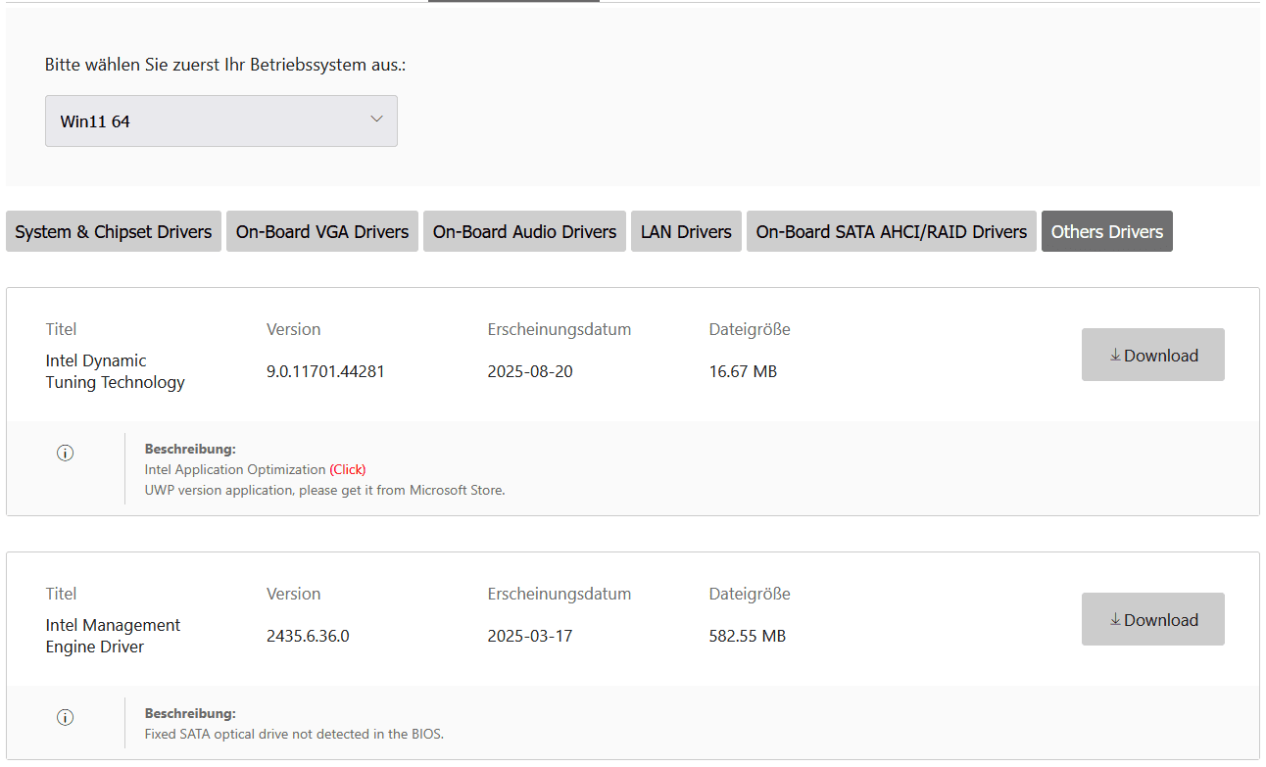Screen dimensions: 1266x767
Task: Select the On-Board VGA Drivers tab
Action: [x=322, y=232]
